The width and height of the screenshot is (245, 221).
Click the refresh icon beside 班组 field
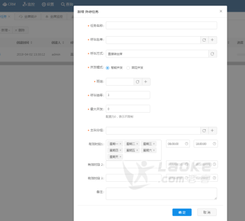point(138,81)
